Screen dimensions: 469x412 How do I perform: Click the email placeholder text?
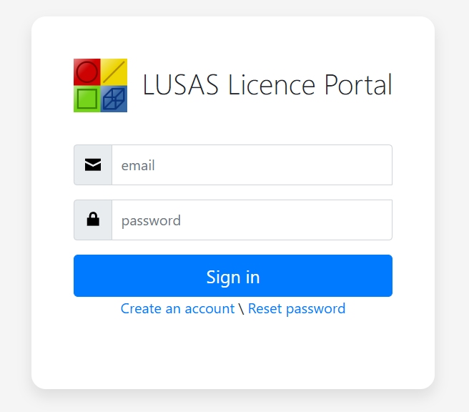pos(138,165)
